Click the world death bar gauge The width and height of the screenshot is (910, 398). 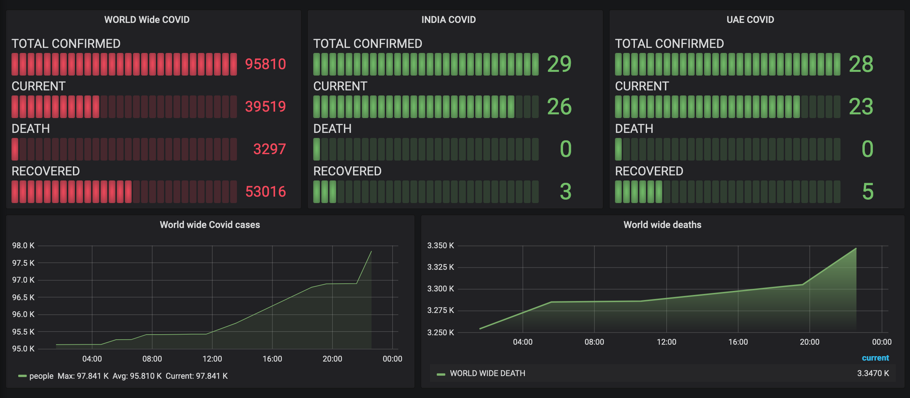point(124,149)
